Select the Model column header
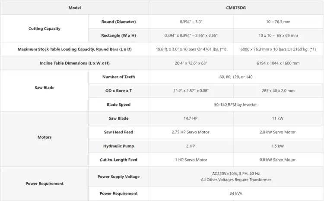Image resolution: width=324 pixels, height=201 pixels. tap(74, 8)
